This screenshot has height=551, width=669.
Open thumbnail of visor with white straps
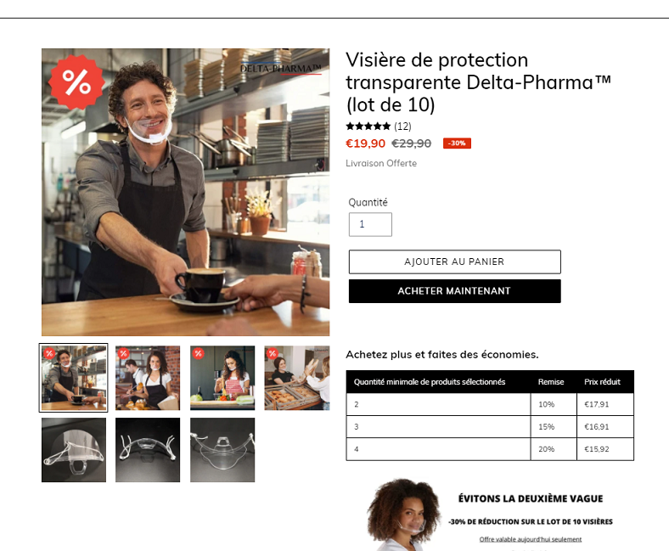[74, 450]
